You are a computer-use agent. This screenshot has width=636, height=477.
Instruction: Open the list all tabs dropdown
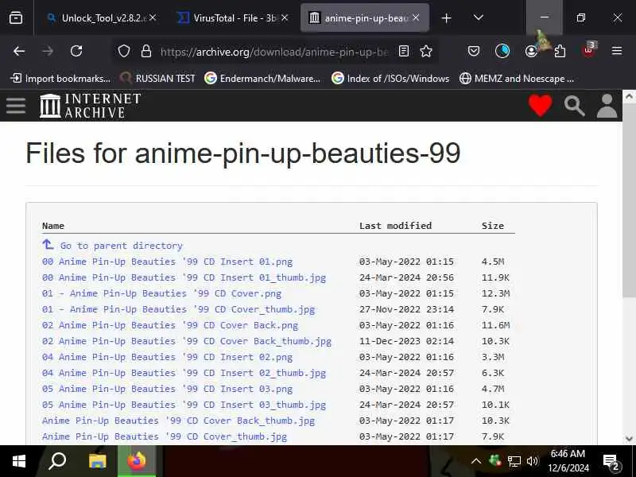pyautogui.click(x=479, y=17)
